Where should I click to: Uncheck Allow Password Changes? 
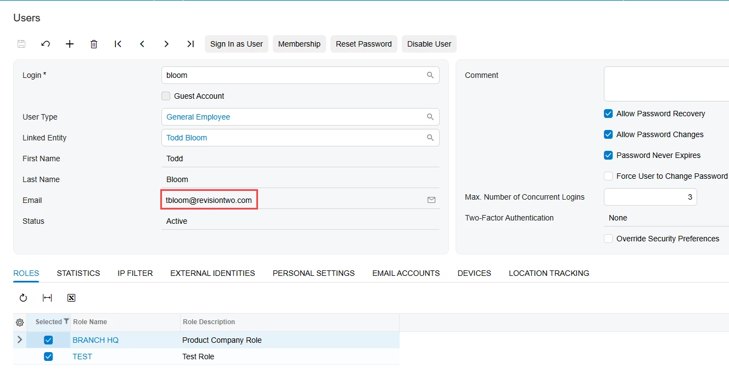tap(608, 134)
